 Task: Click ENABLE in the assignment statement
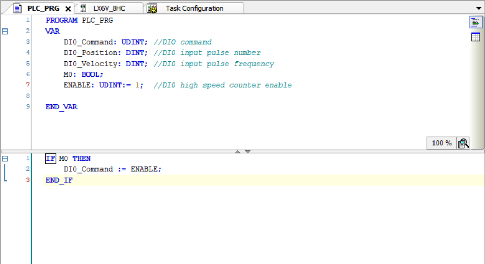pos(144,169)
